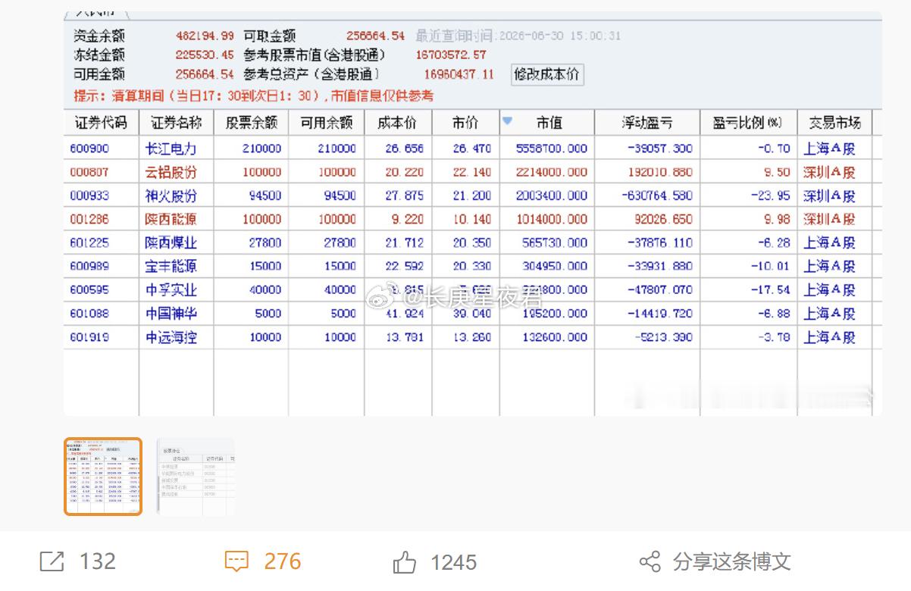Click stock code 000933
Image resolution: width=911 pixels, height=591 pixels.
(89, 195)
